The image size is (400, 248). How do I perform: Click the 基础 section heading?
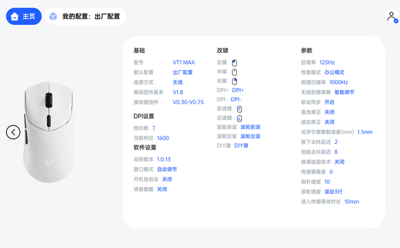(139, 50)
